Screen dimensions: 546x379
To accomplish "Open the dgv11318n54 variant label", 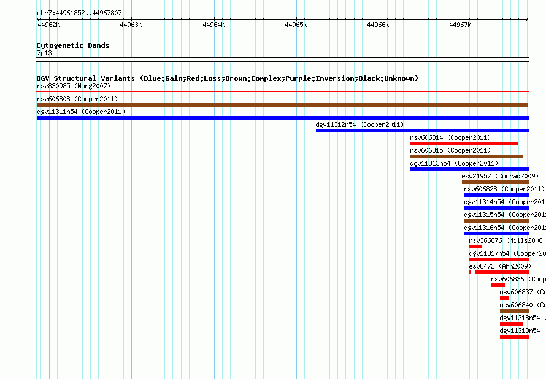I will click(x=523, y=318).
